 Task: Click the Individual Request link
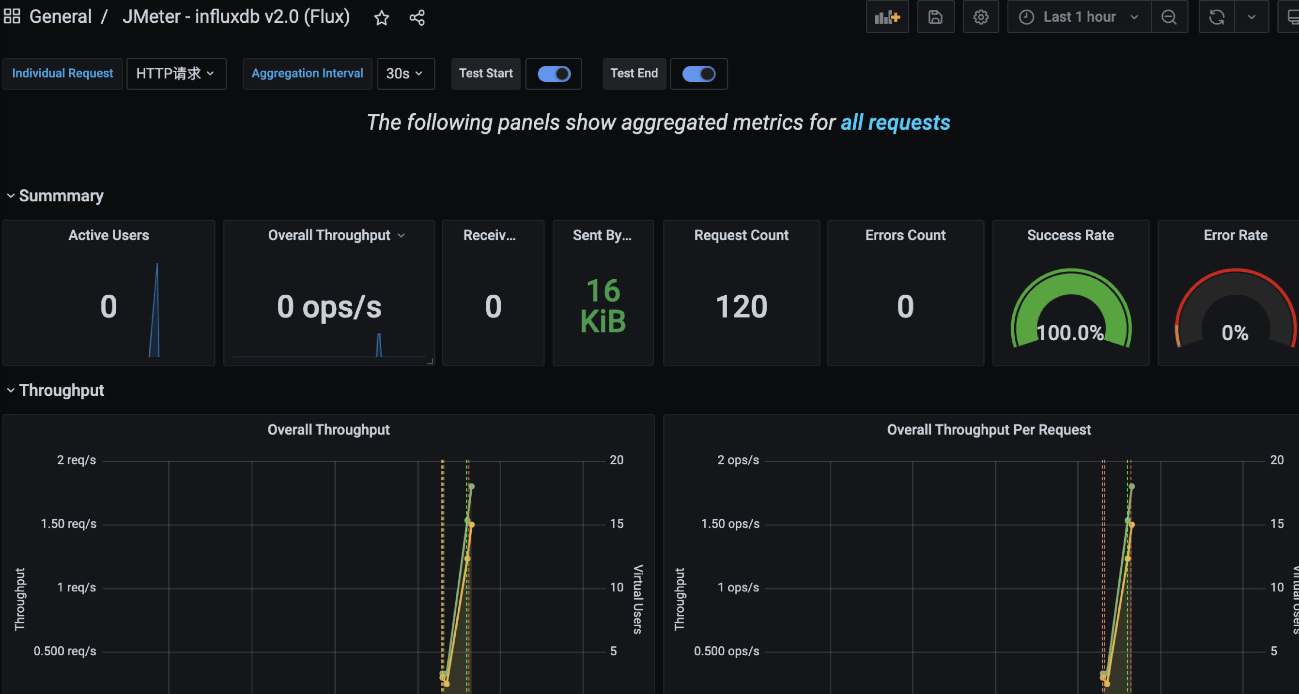(62, 74)
